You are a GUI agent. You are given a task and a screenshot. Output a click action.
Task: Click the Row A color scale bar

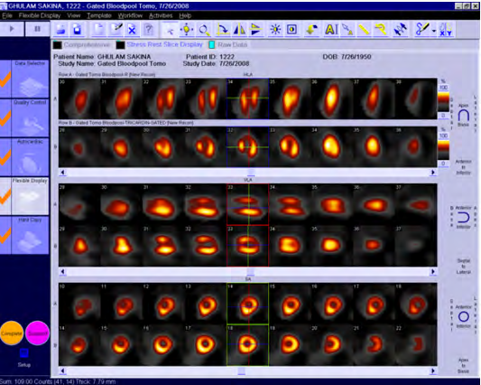[443, 102]
